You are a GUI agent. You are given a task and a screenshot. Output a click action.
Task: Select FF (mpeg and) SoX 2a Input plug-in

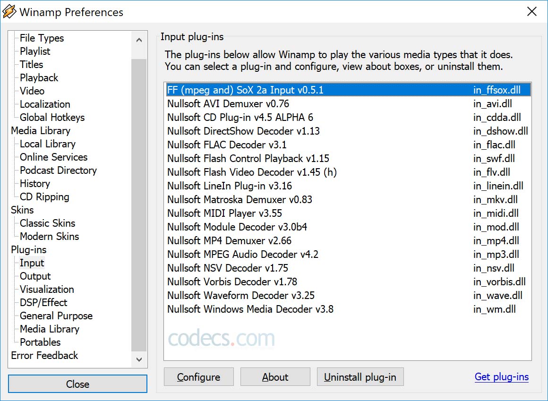pos(348,90)
